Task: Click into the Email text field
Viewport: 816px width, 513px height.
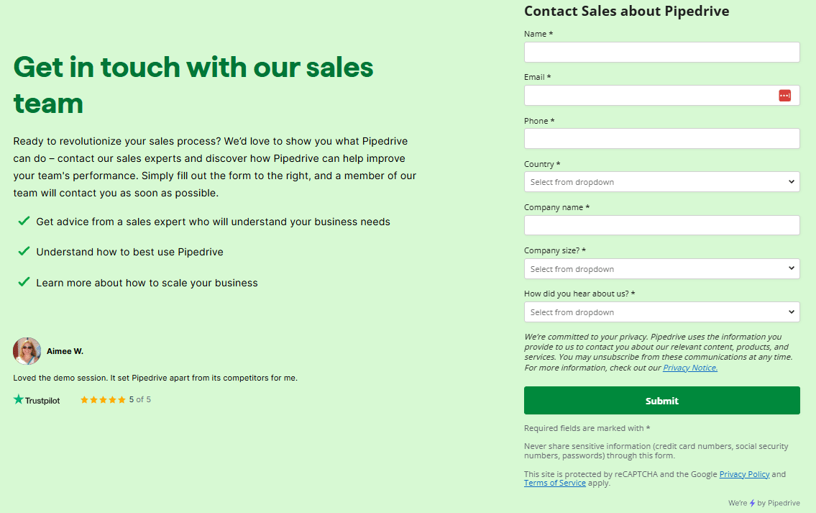Action: [647, 96]
